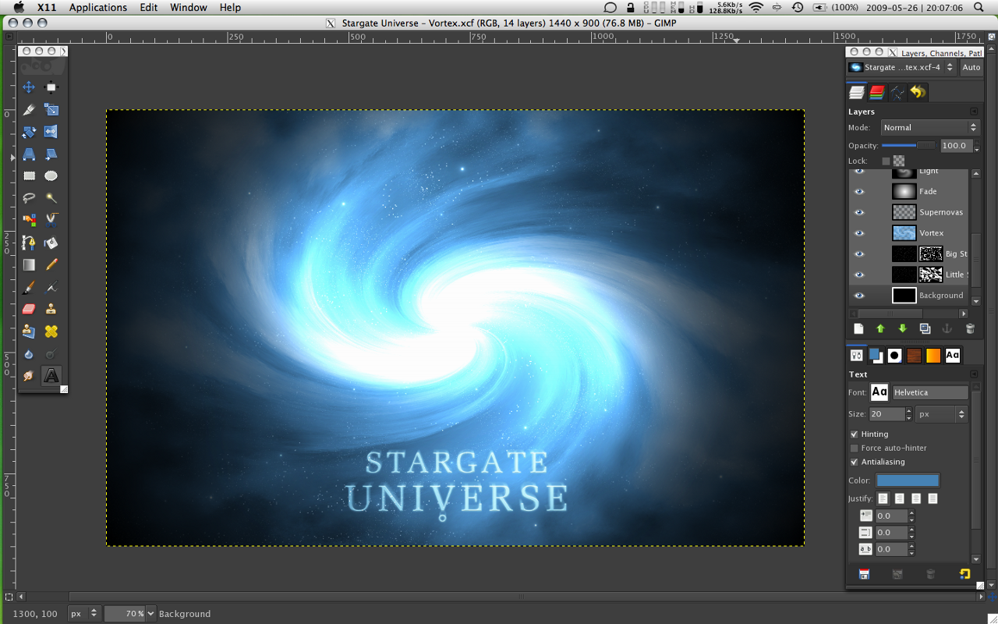Hide the Background layer
Viewport: 998px width, 624px height.
[x=859, y=296]
